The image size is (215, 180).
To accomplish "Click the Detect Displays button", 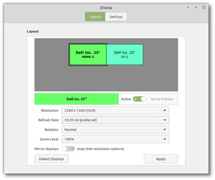I will coord(52,159).
